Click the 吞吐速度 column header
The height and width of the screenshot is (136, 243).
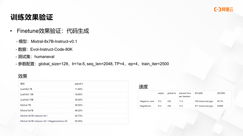point(199,93)
